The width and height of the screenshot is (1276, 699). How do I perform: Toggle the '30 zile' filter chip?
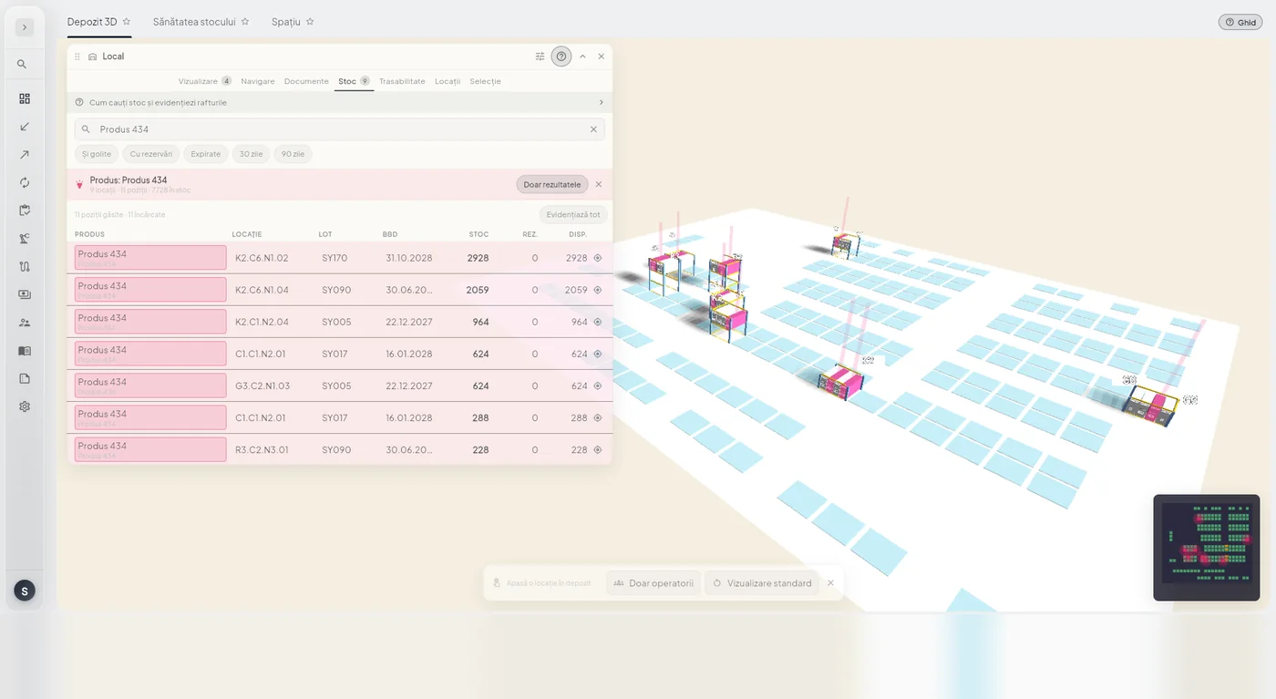pos(251,154)
